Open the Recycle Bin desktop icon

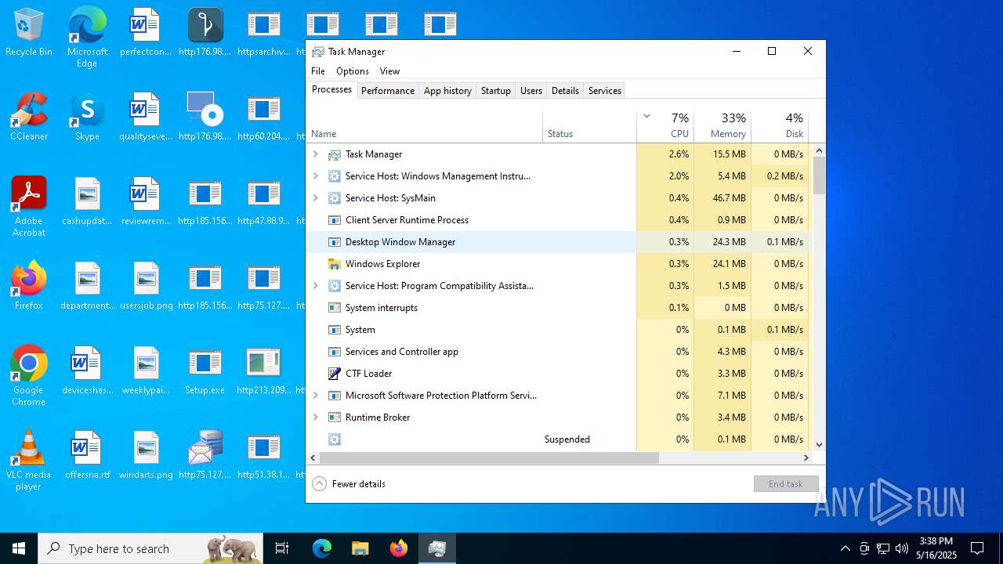pos(29,33)
